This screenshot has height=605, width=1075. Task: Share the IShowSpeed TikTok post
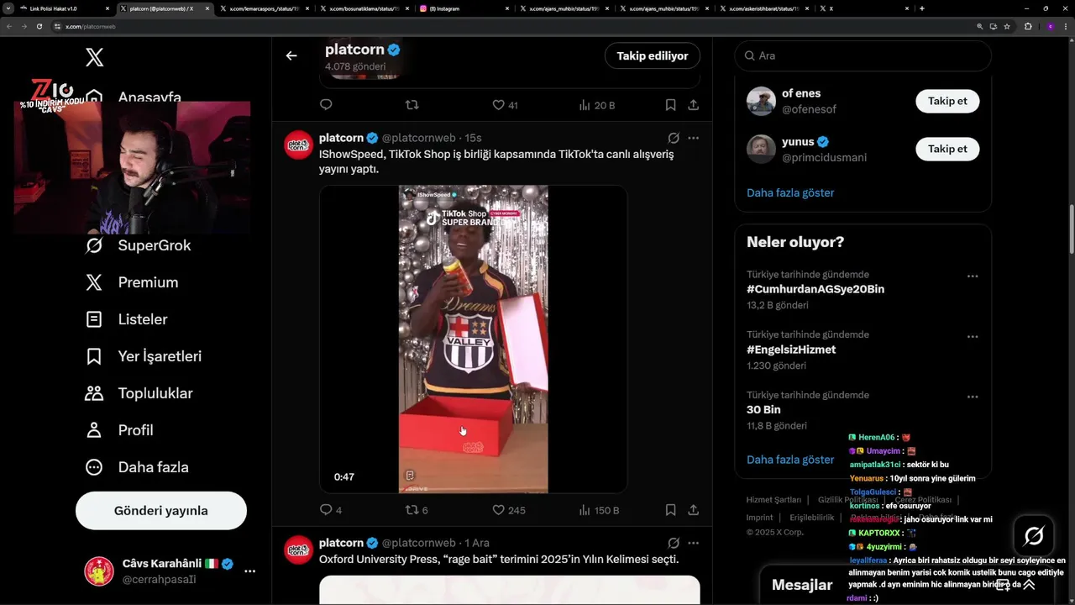click(694, 510)
